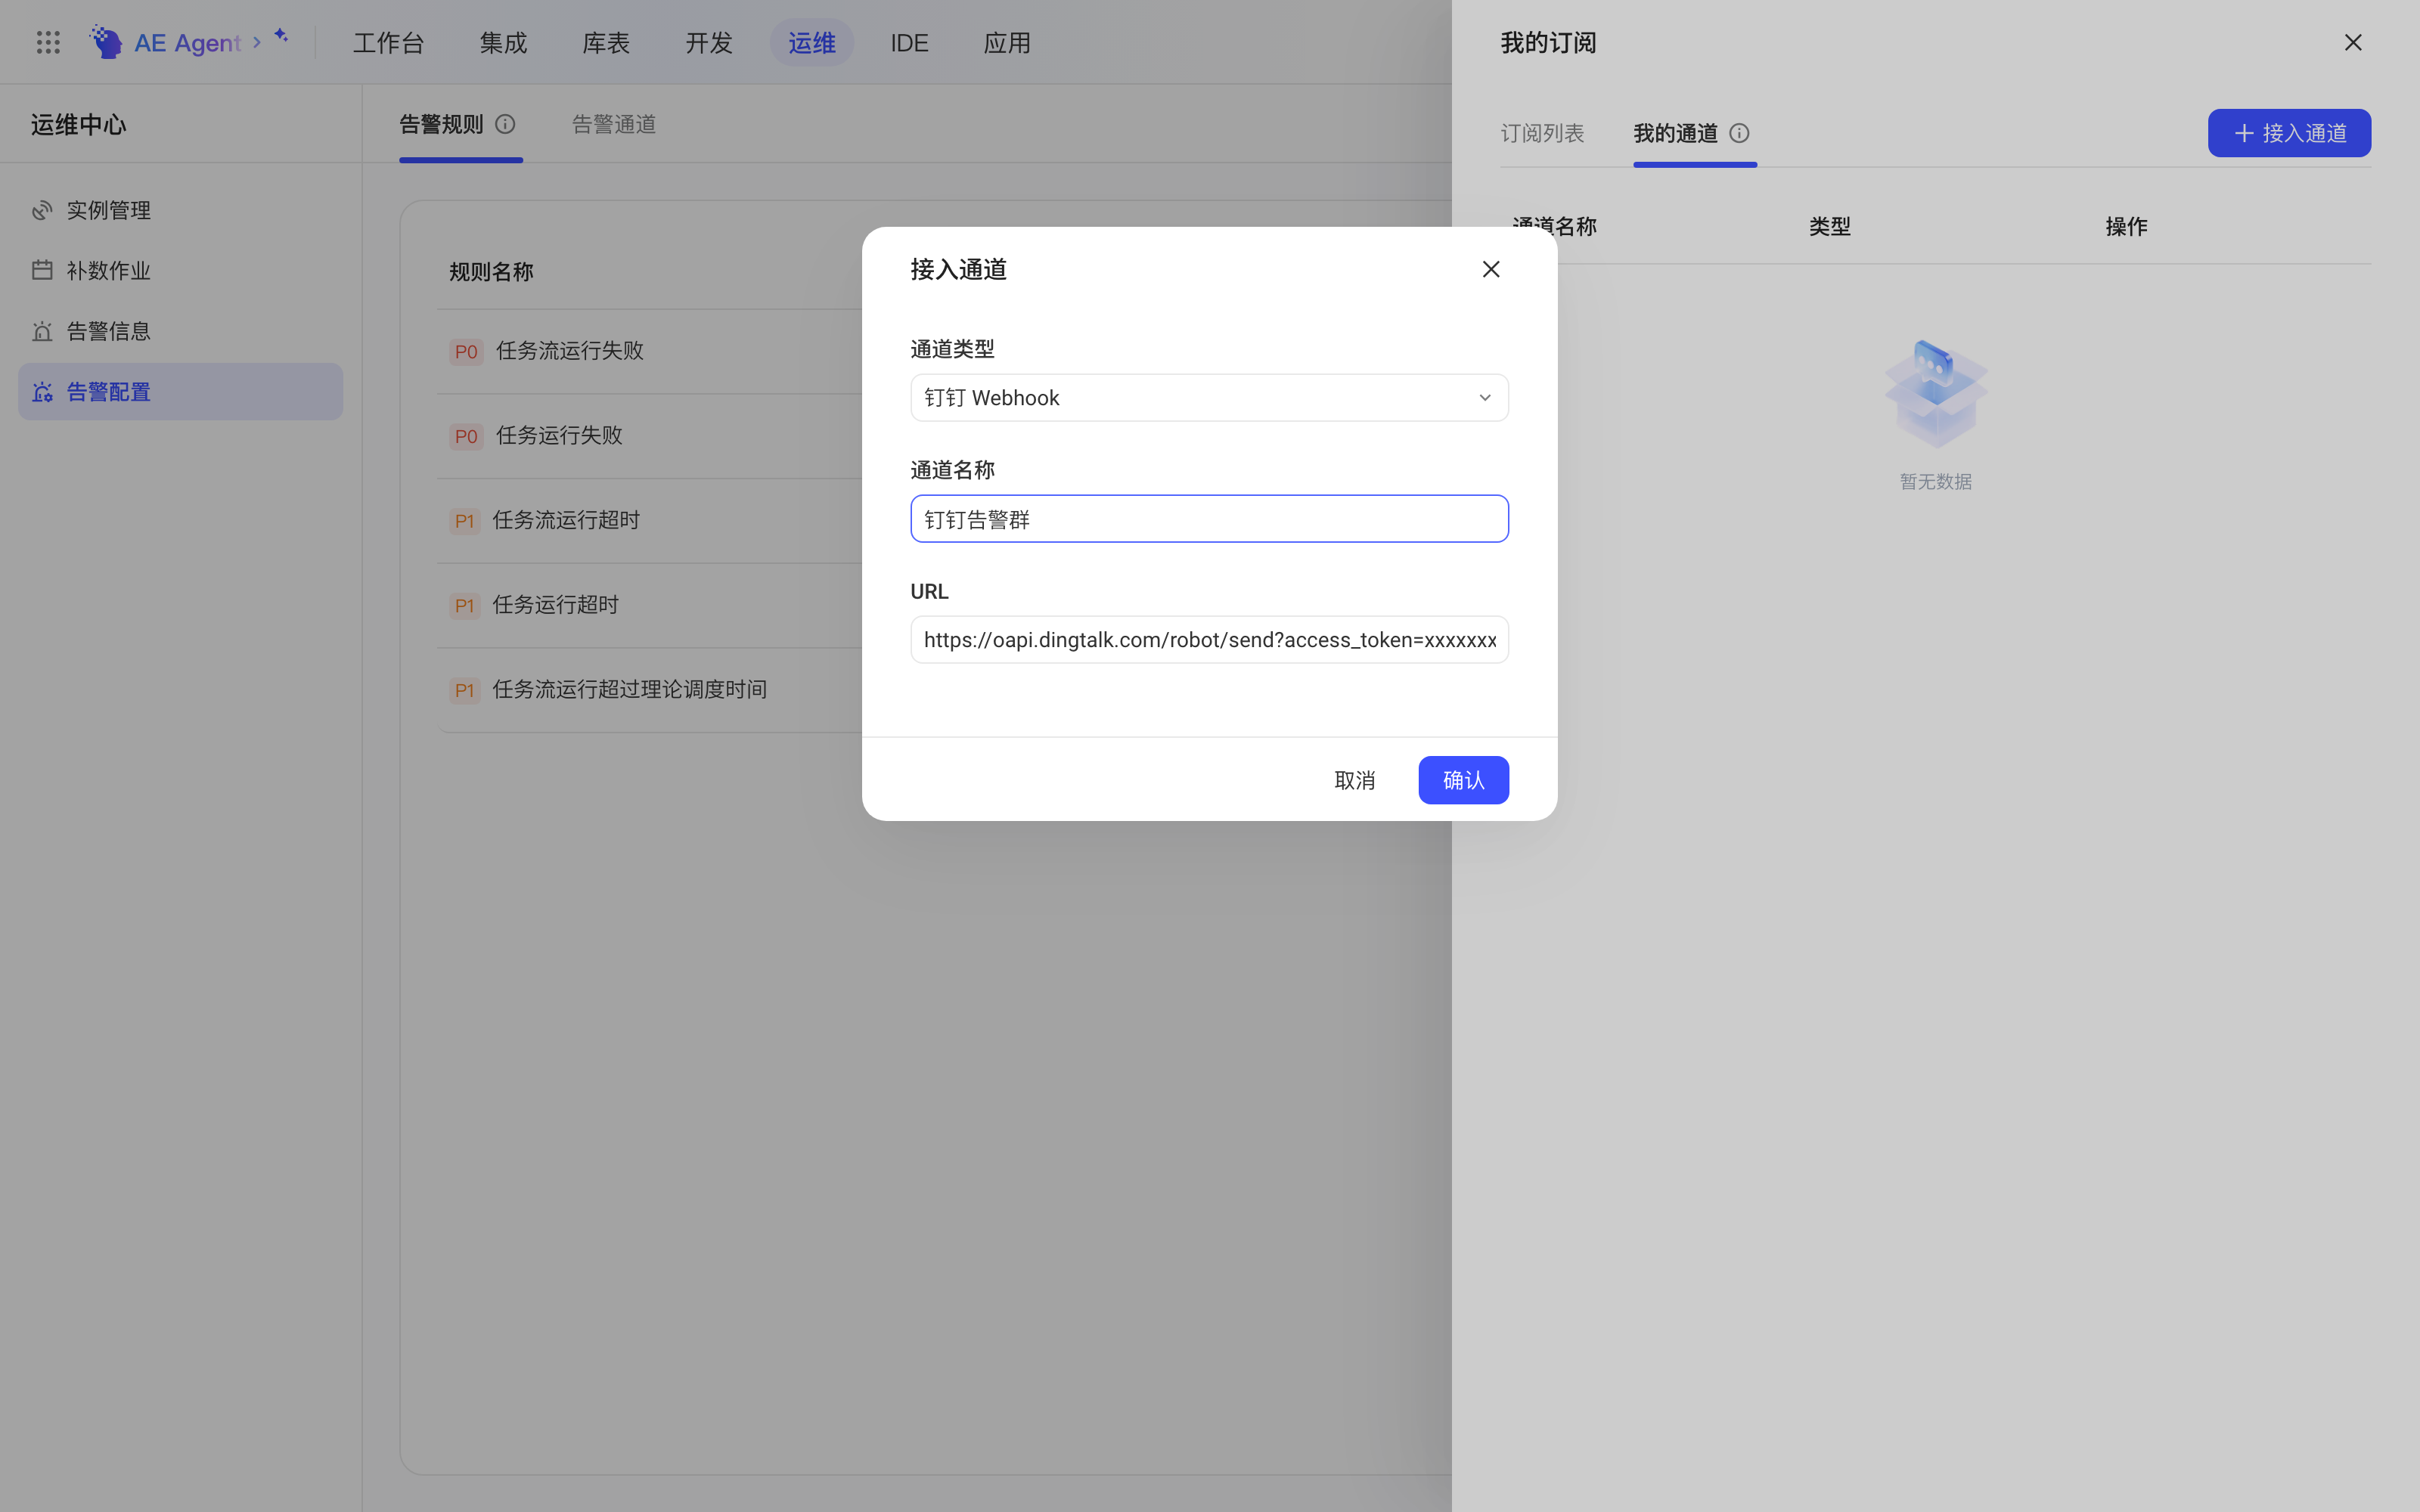2420x1512 pixels.
Task: Open the 运维 top menu
Action: pos(811,42)
